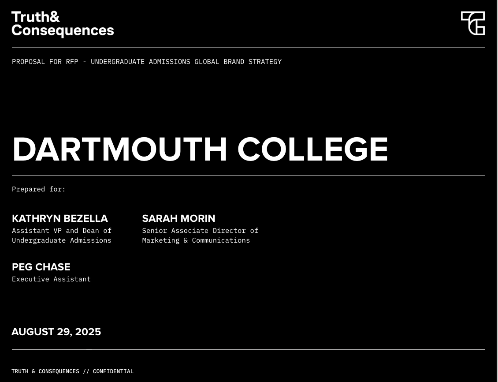Click TRUTH & CONSEQUENCES in the footer
Image resolution: width=498 pixels, height=382 pixels.
45,371
